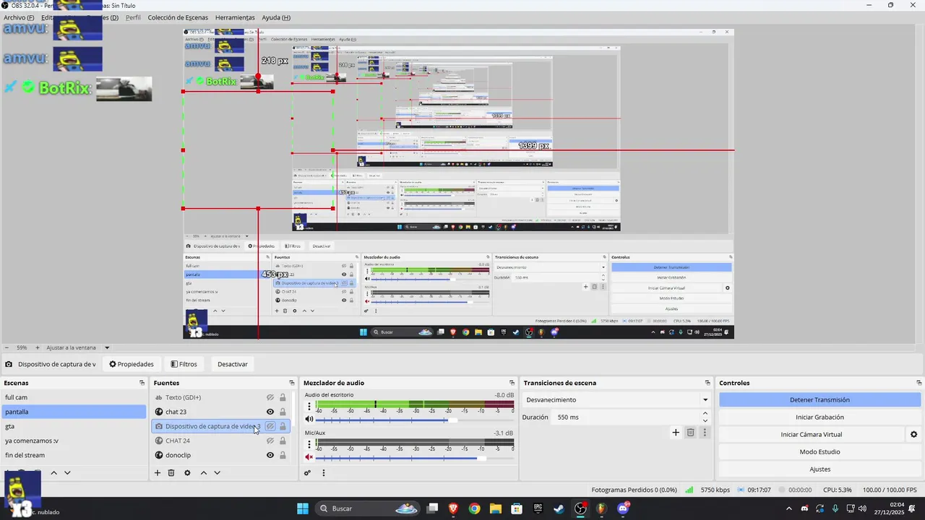Pop out the Mezclador de audio dock

click(x=512, y=383)
